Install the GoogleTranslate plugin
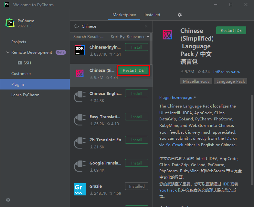The image size is (254, 207). [x=137, y=163]
